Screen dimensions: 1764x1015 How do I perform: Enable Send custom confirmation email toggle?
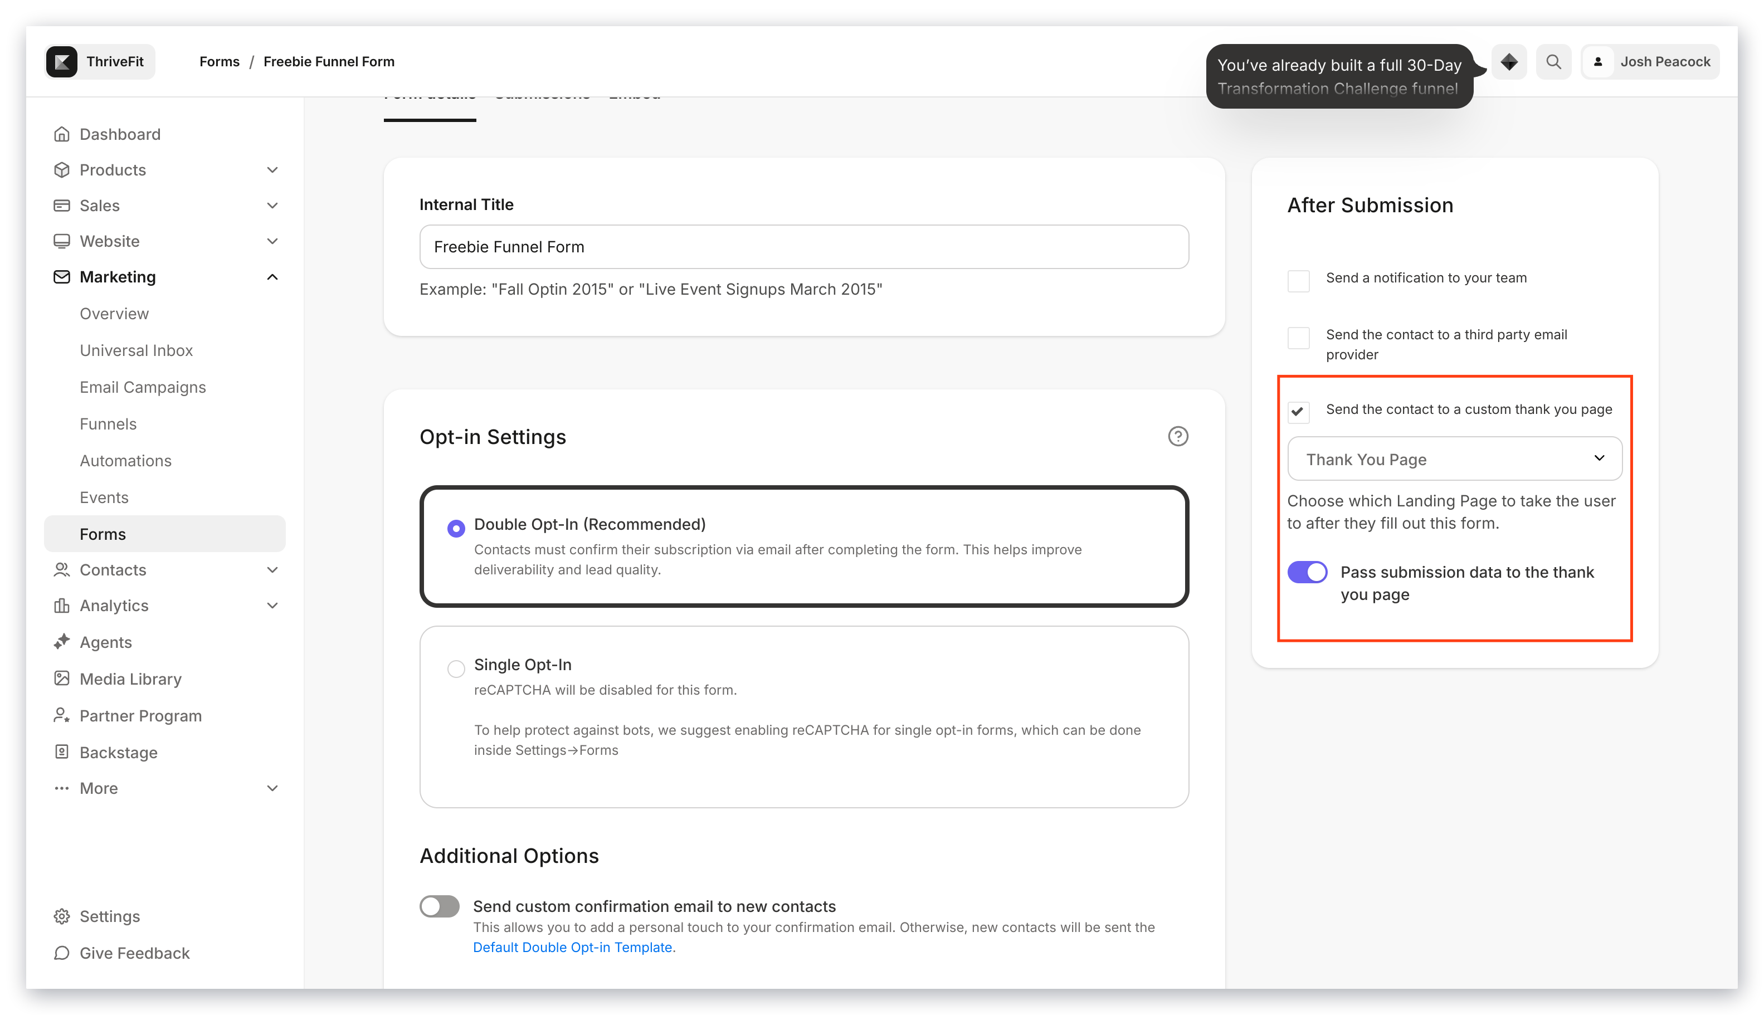point(439,906)
